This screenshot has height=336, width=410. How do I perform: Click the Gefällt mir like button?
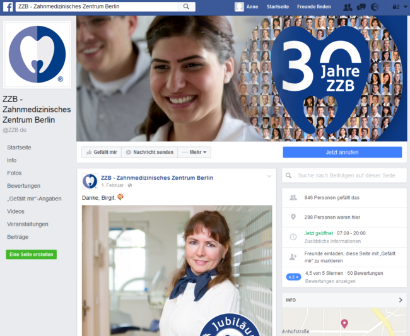tap(102, 152)
